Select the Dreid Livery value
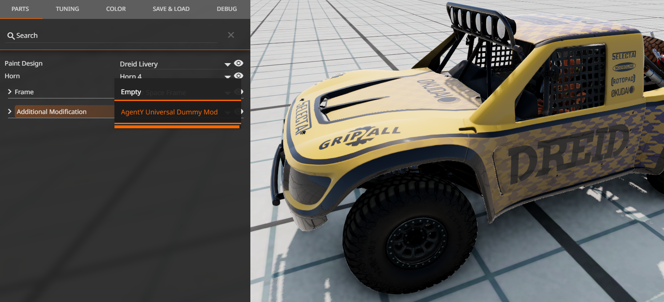Screen dimensions: 664x302 139,64
